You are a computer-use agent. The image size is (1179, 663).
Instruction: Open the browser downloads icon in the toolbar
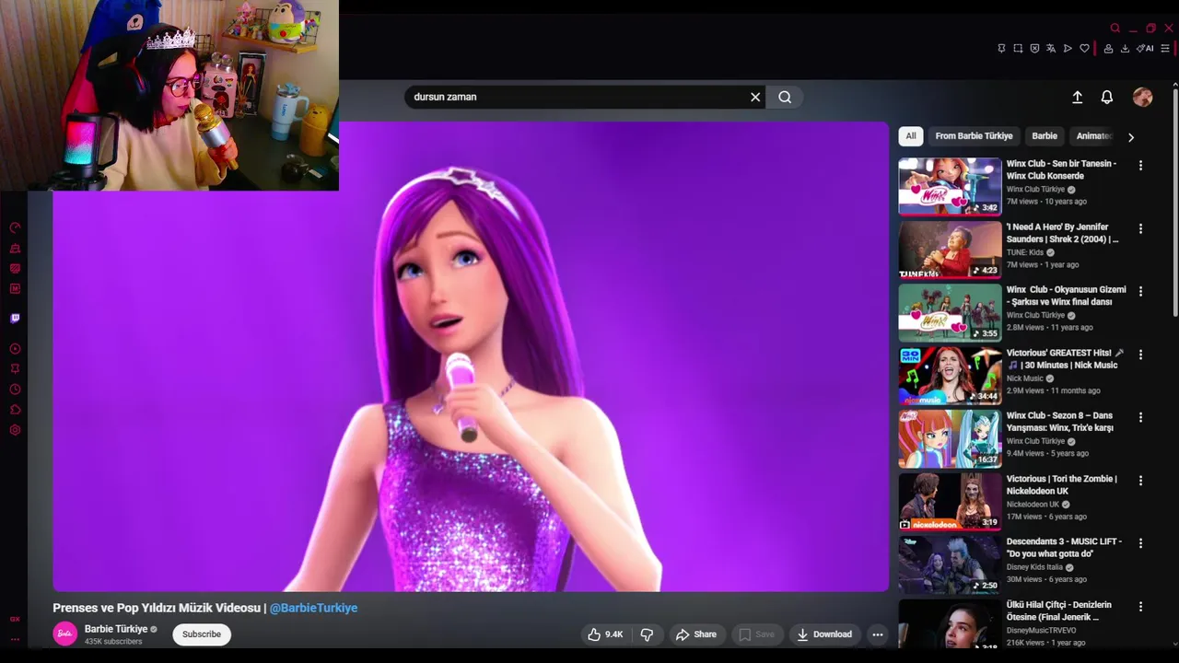click(x=1125, y=49)
